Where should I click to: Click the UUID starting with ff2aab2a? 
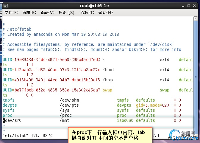tap(57, 70)
